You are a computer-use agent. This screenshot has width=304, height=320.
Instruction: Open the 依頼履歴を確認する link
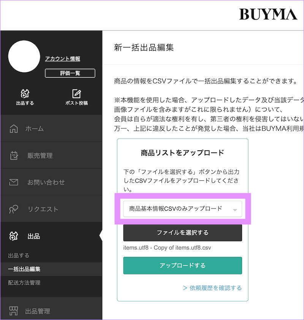pyautogui.click(x=212, y=288)
